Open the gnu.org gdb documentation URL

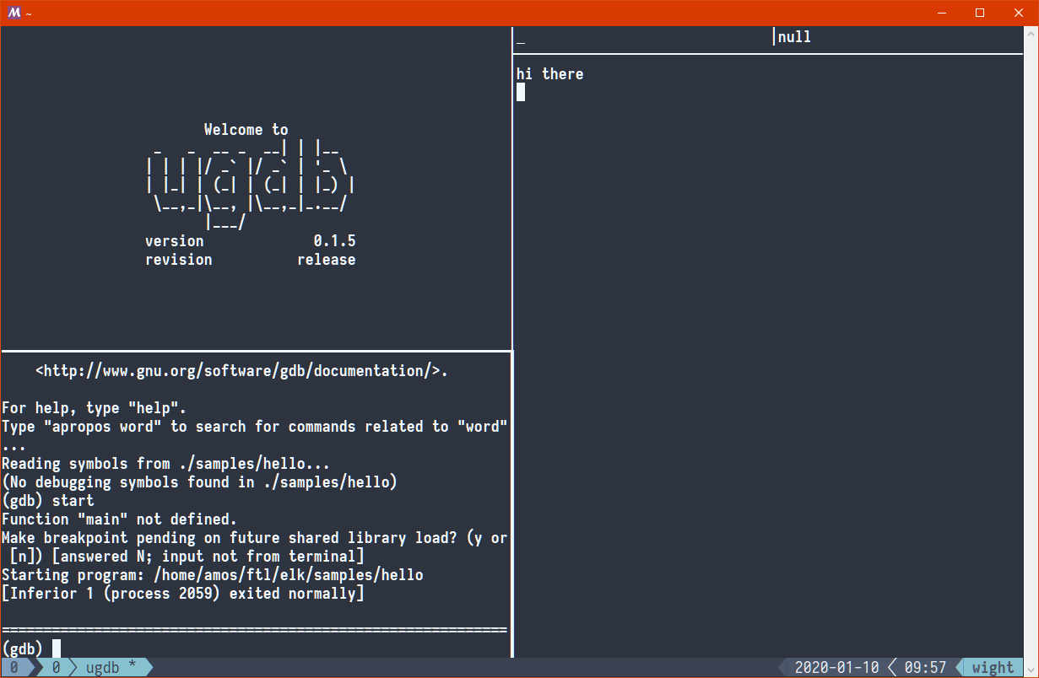pyautogui.click(x=241, y=371)
